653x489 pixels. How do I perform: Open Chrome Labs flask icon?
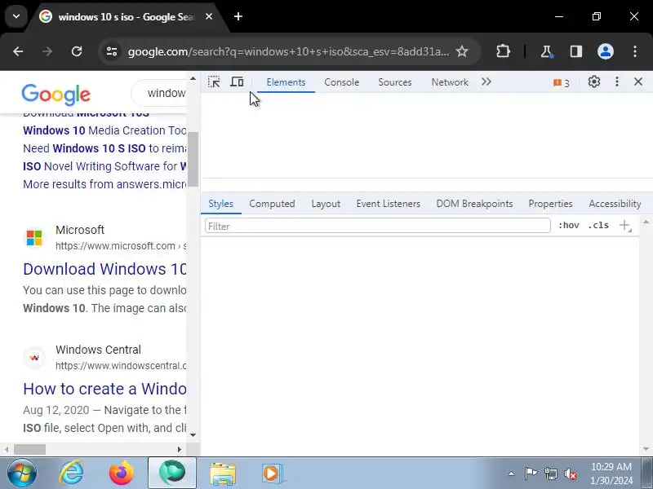(546, 51)
